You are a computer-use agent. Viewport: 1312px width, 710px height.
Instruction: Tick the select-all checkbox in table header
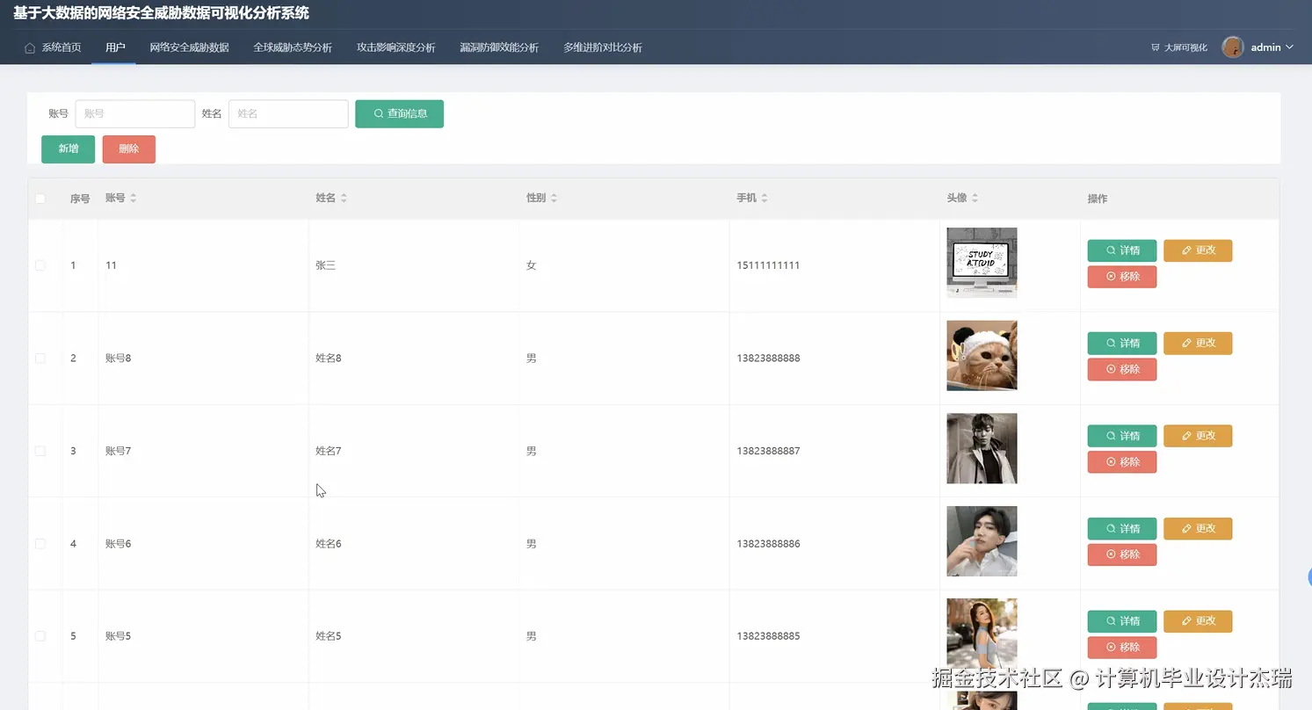click(40, 199)
